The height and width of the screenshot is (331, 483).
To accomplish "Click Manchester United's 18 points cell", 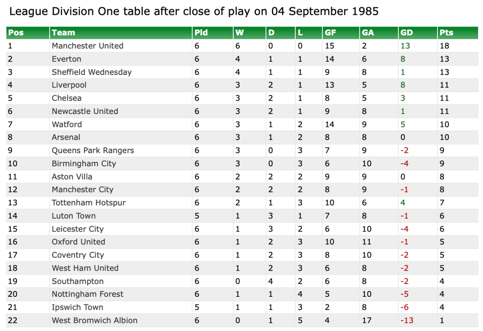I will click(x=444, y=46).
